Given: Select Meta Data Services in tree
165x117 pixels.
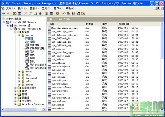Looking at the screenshot, I should pyautogui.click(x=33, y=104).
